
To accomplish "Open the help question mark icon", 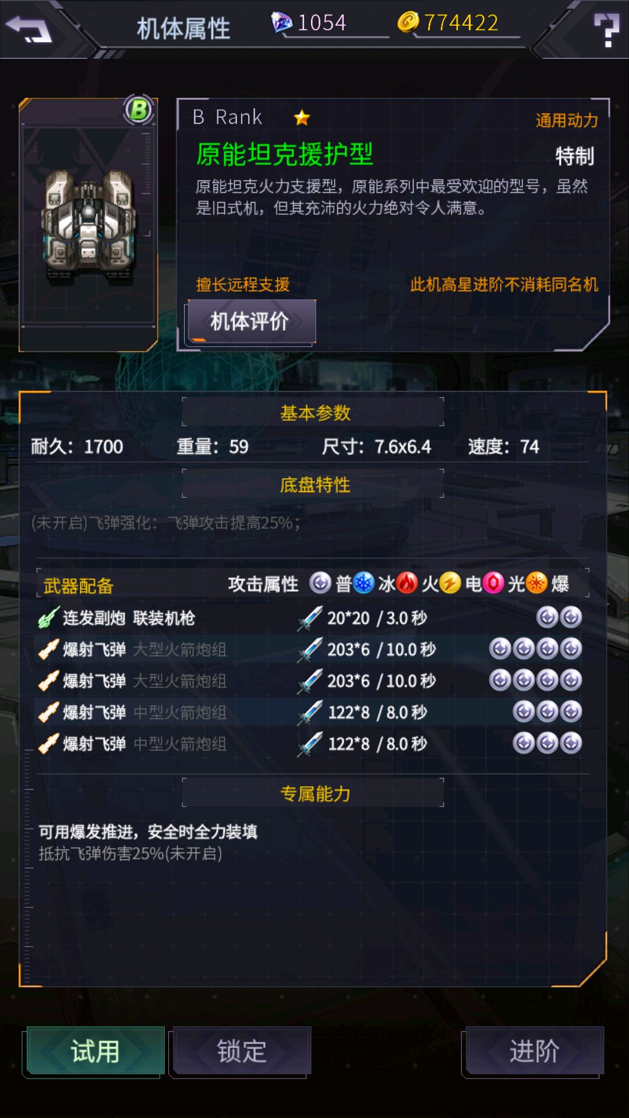I will 606,30.
